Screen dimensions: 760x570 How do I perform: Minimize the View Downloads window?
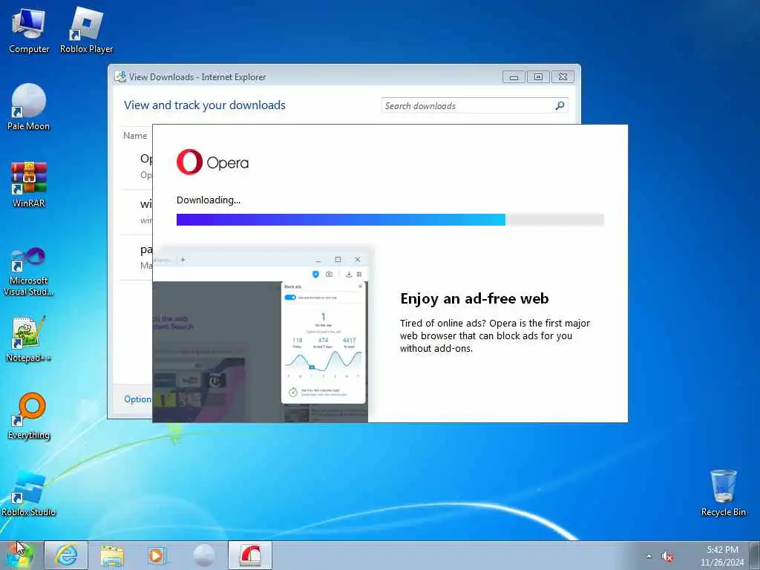click(x=514, y=76)
